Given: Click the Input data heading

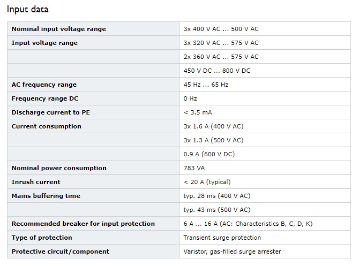Looking at the screenshot, I should click(x=27, y=10).
